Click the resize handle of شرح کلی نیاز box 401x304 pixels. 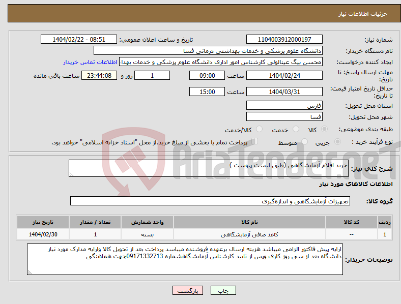pyautogui.click(x=71, y=174)
